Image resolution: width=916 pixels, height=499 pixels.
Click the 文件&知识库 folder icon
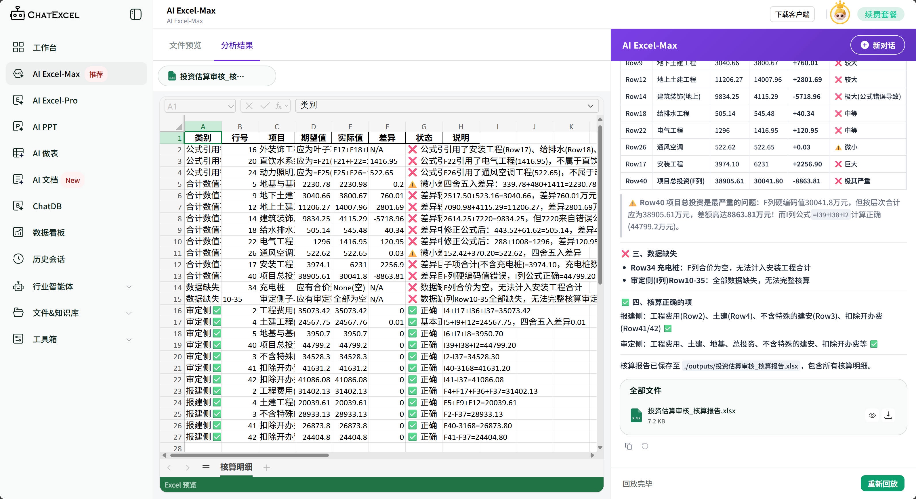point(18,312)
